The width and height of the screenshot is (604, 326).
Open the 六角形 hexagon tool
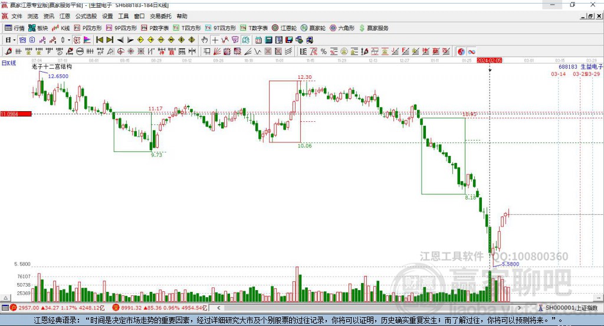click(x=342, y=28)
